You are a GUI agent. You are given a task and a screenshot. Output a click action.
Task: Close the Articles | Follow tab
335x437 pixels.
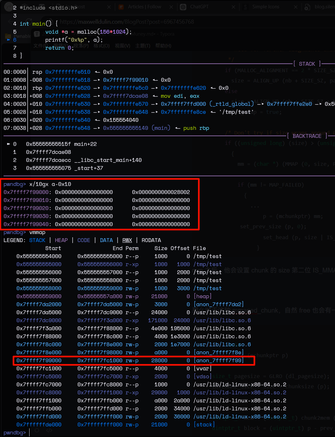171,7
